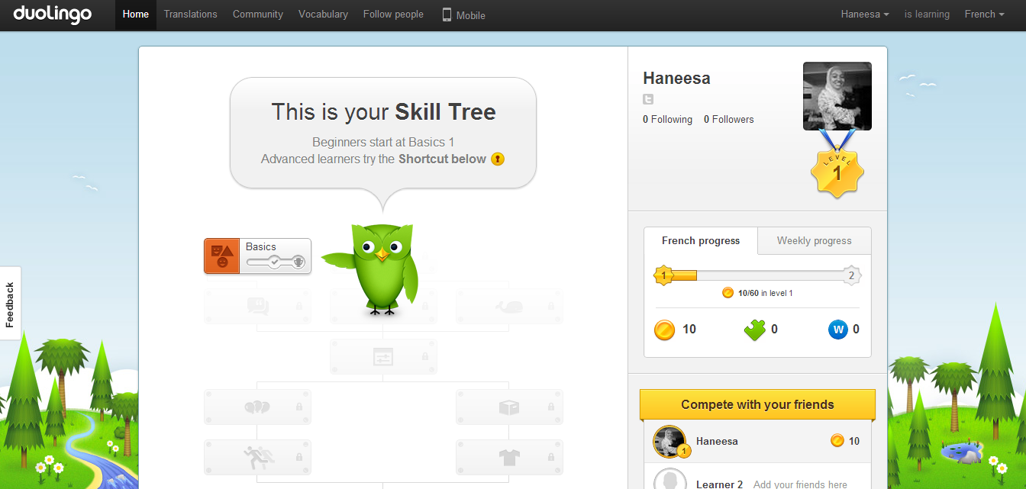
Task: Open the Translations menu item
Action: click(x=190, y=14)
